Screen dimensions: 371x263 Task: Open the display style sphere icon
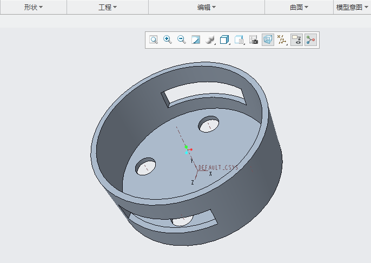tap(210, 40)
